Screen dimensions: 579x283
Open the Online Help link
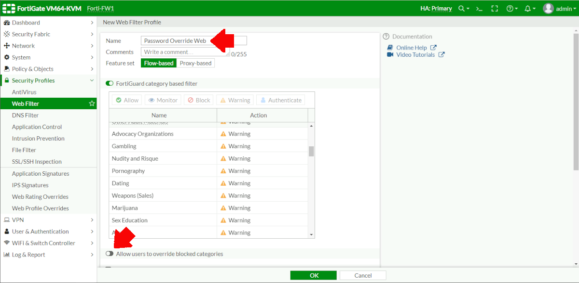coord(411,47)
